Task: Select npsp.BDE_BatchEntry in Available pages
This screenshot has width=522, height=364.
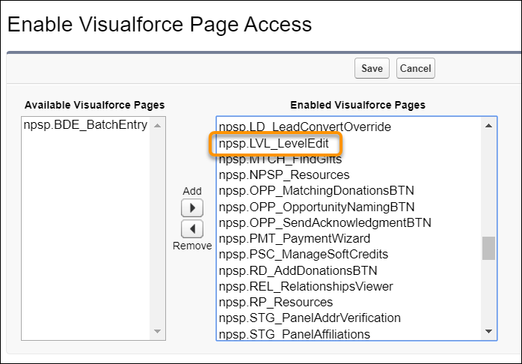Action: click(x=85, y=126)
